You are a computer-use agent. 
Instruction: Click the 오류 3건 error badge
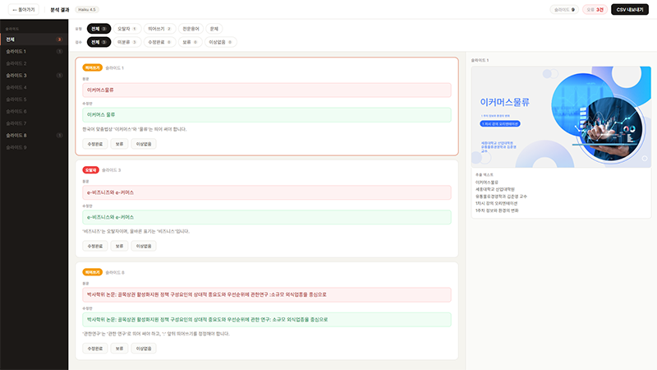point(595,10)
